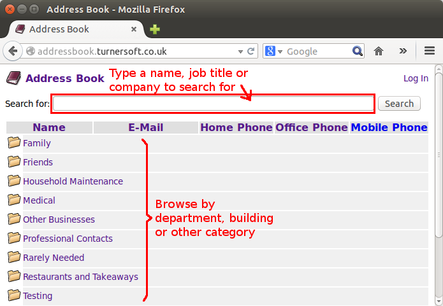Click inside the Search for text field
443x306 pixels.
(x=214, y=104)
